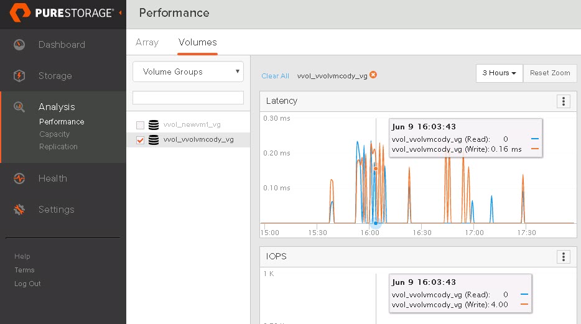Open the IOPS panel options menu
Image resolution: width=581 pixels, height=324 pixels.
563,257
